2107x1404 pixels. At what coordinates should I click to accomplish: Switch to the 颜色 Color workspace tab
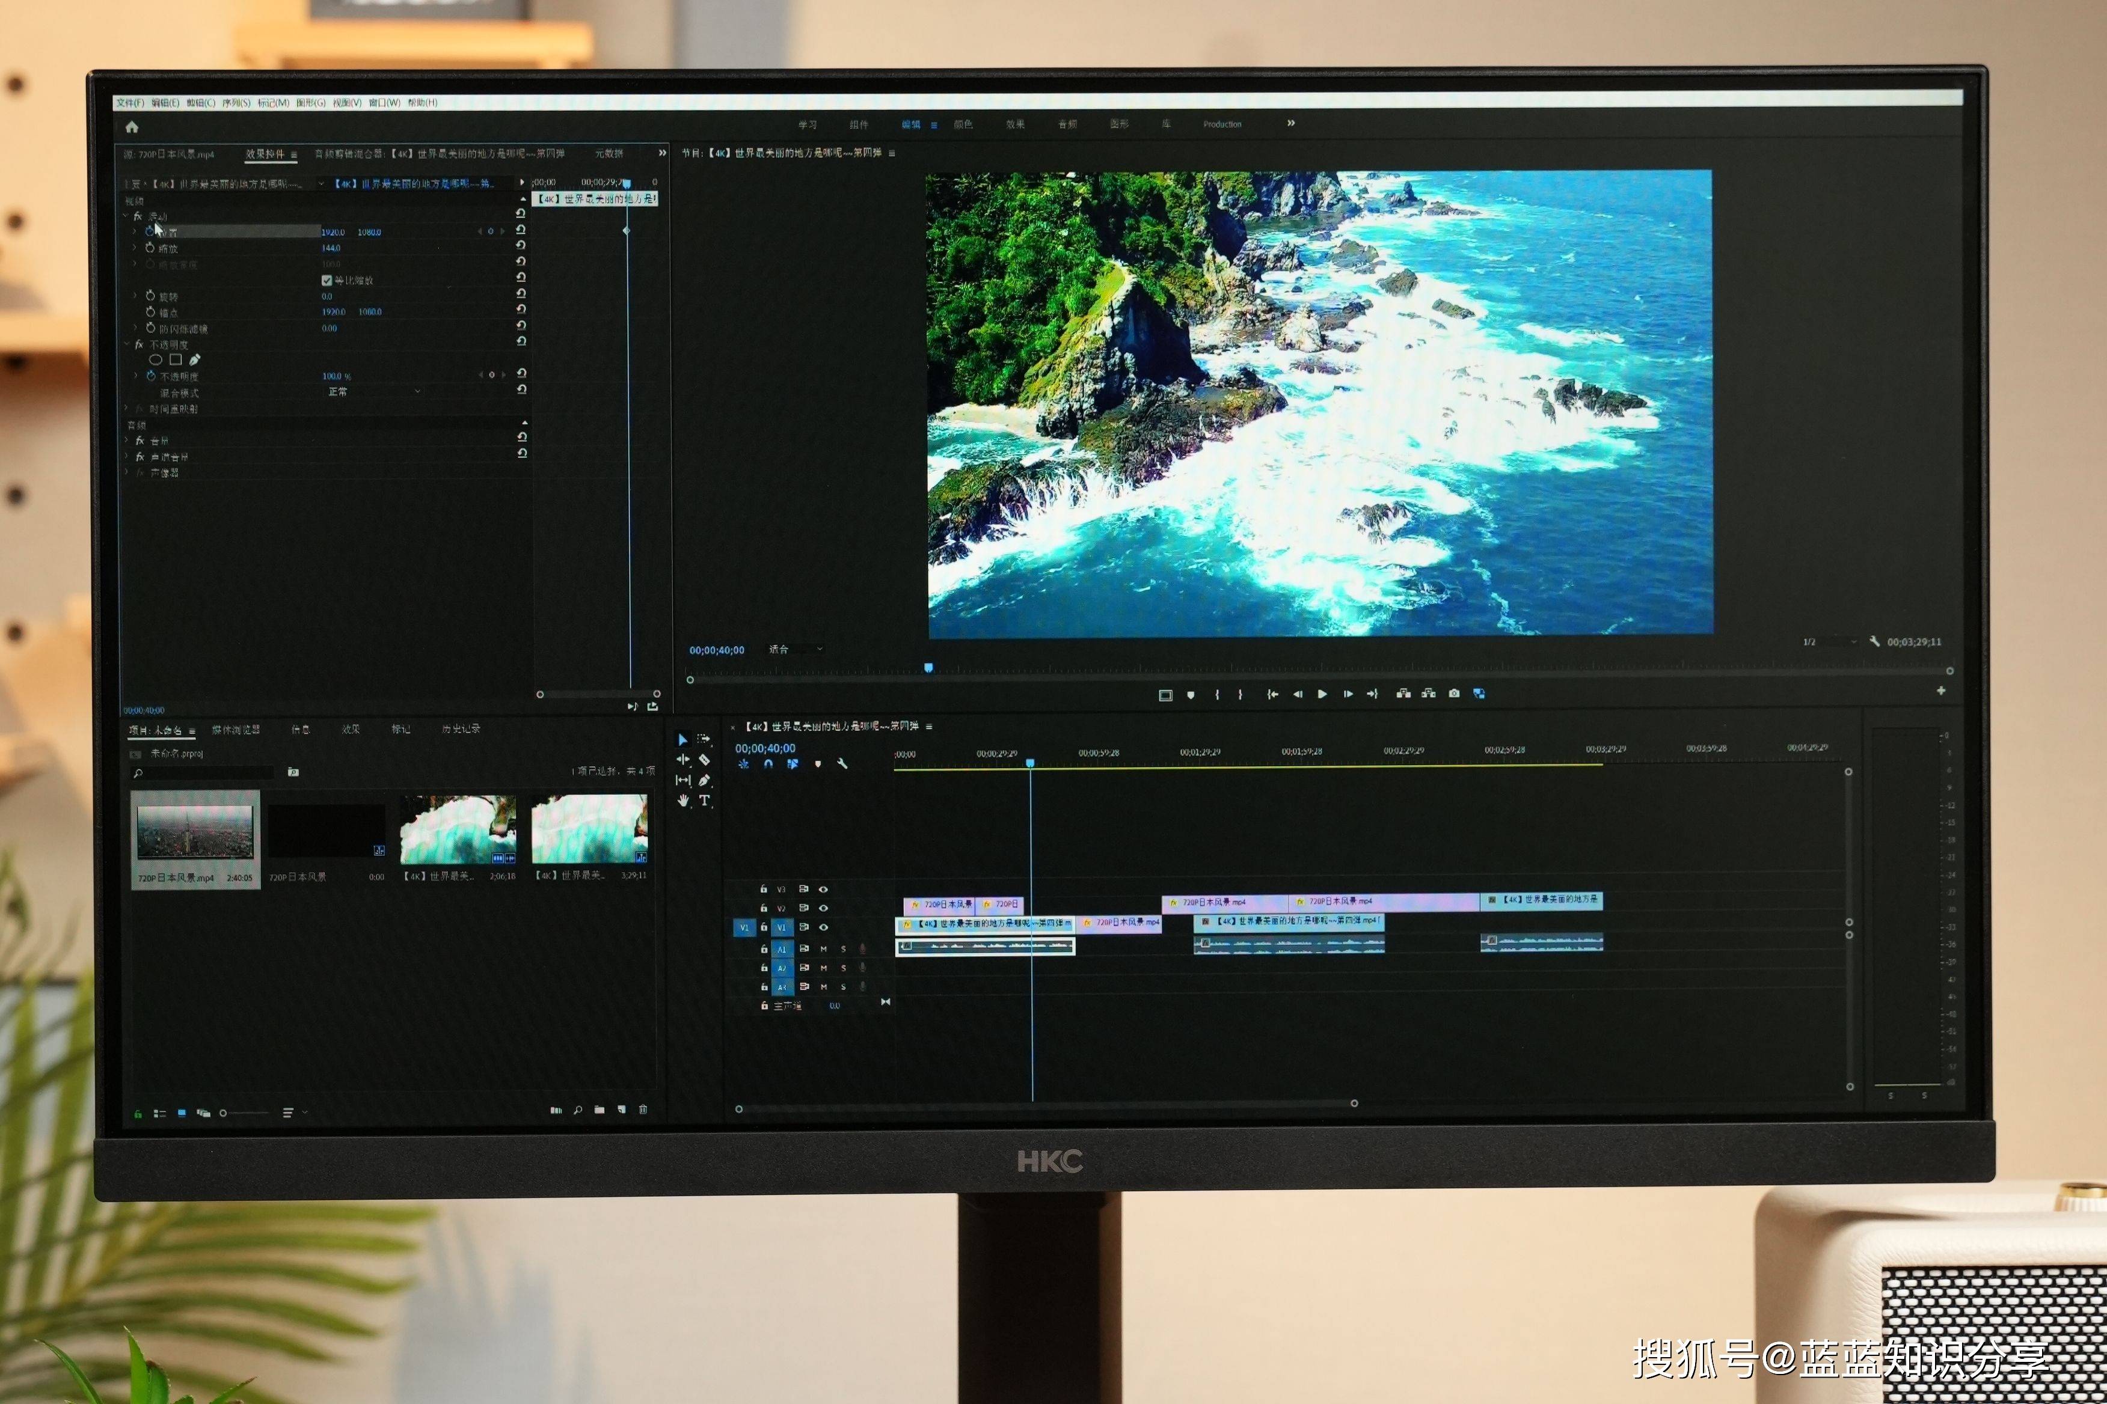pos(963,124)
